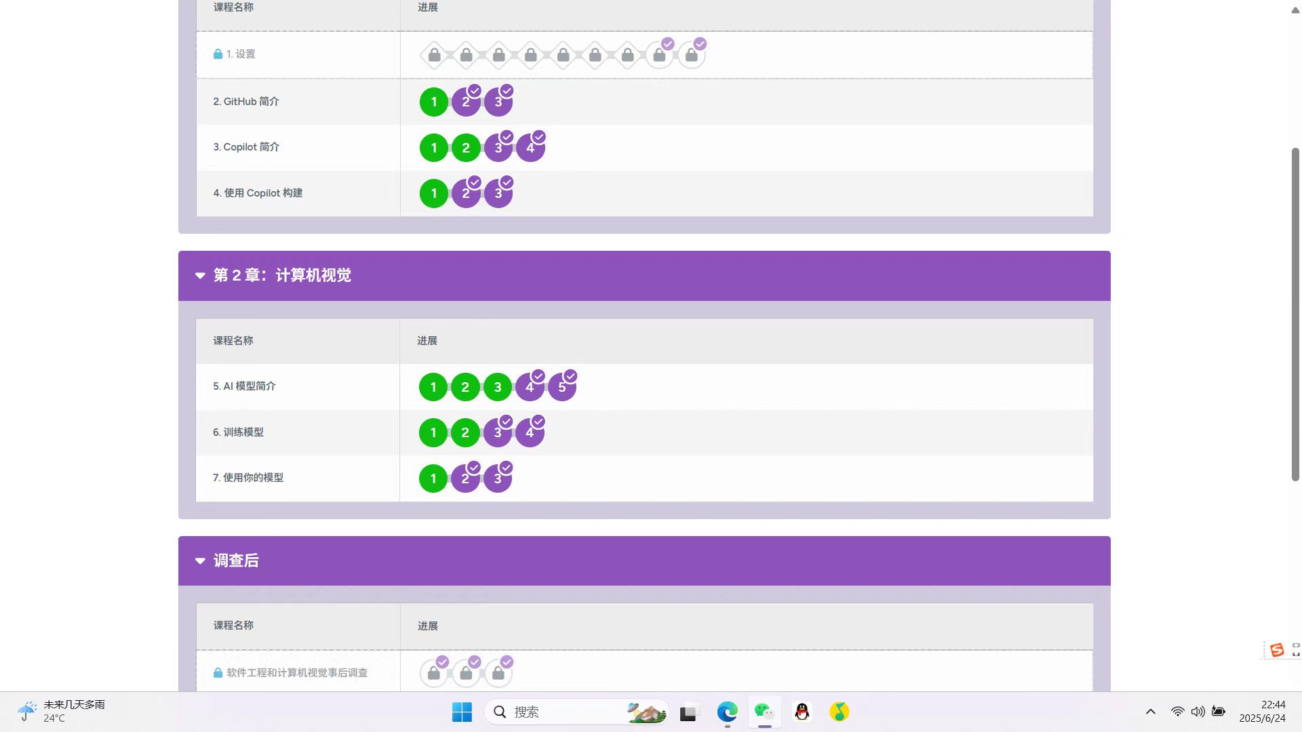Image resolution: width=1302 pixels, height=732 pixels.
Task: Open QQ penguin app from taskbar
Action: point(802,712)
